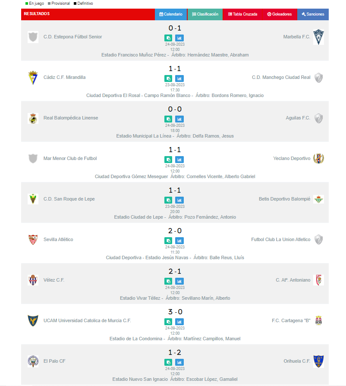Image resolution: width=346 pixels, height=386 pixels.
Task: Click stats icon for El Palo vs Orihuela
Action: coord(179,362)
